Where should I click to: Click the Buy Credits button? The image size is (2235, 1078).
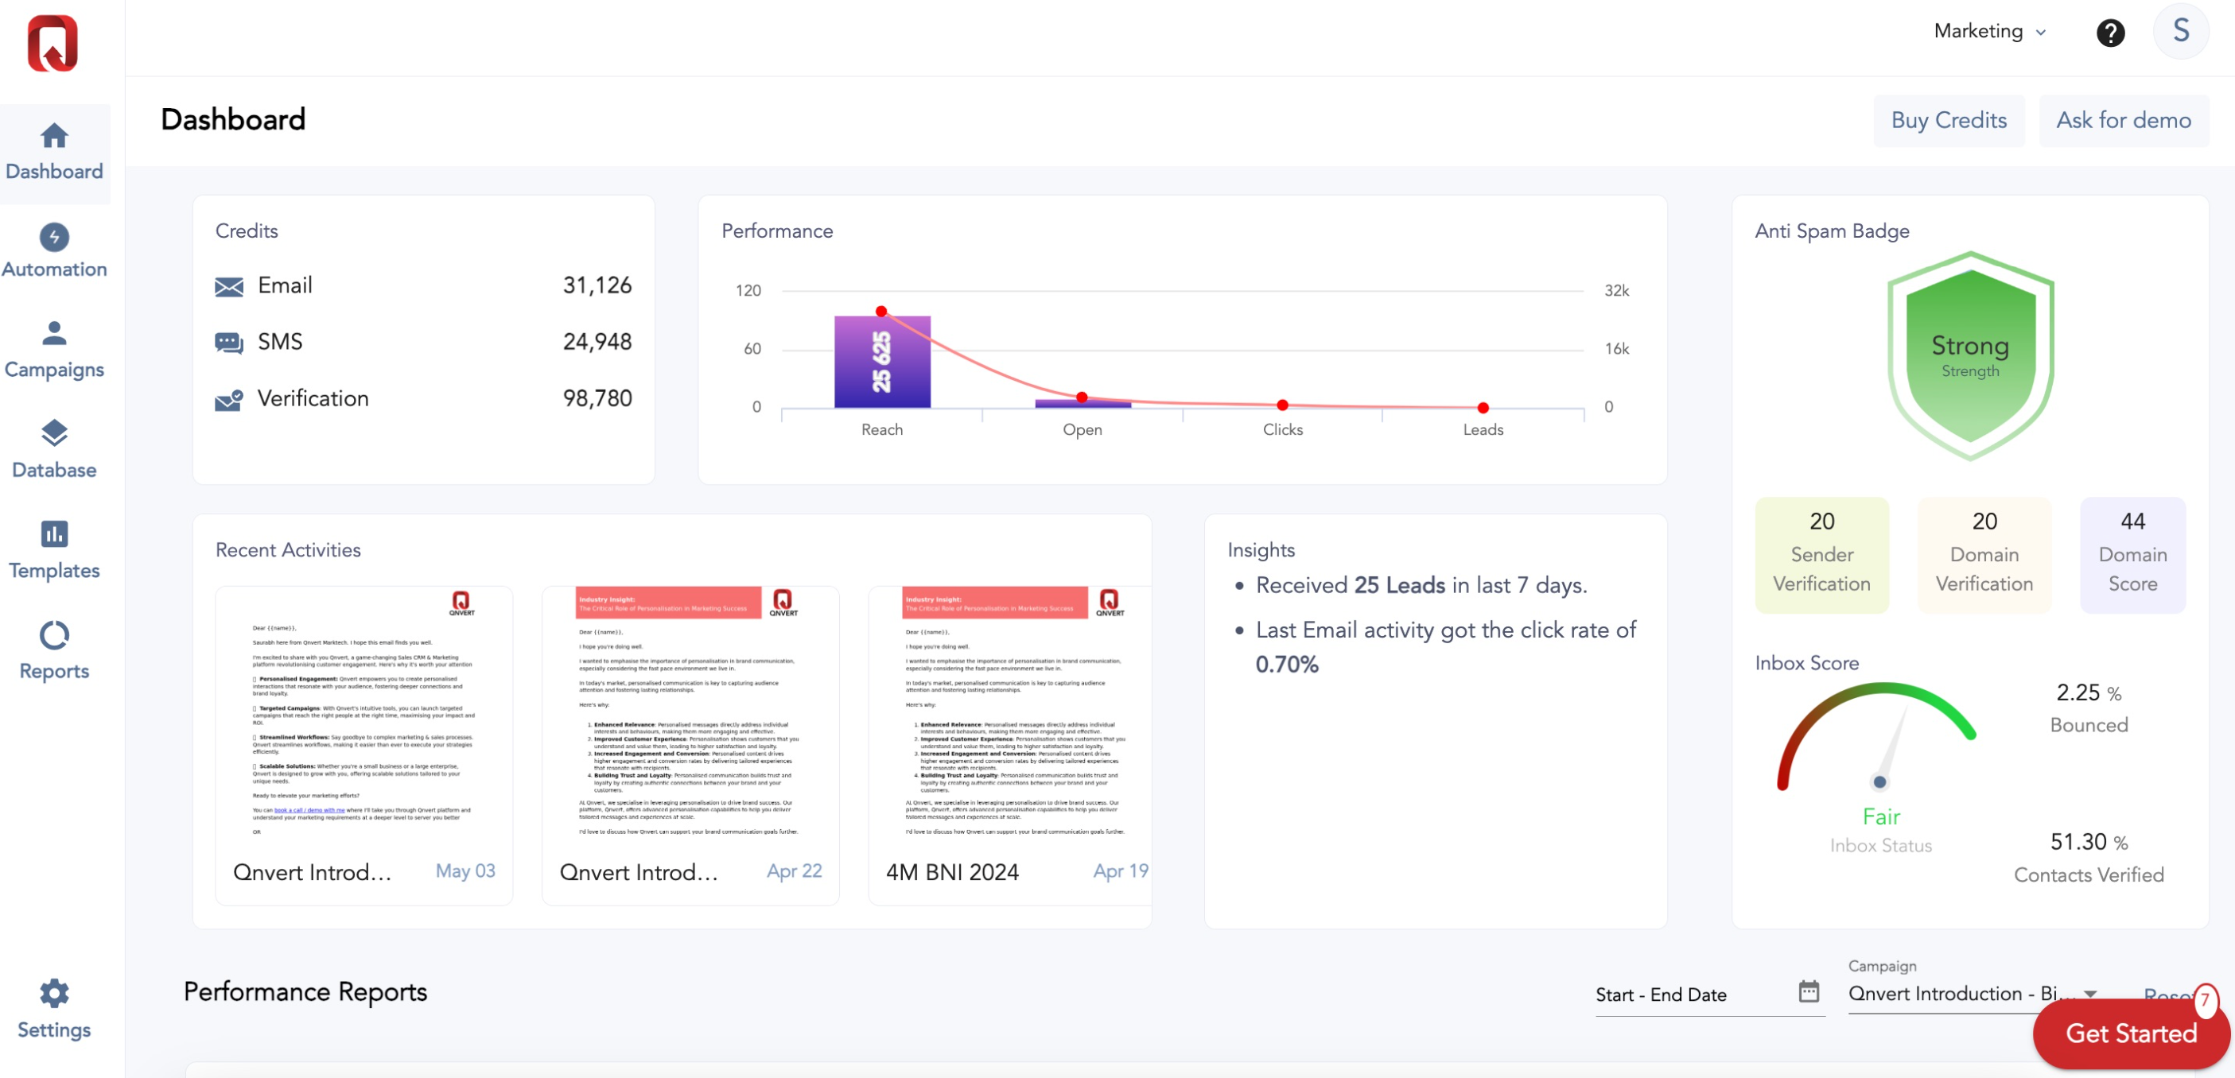click(1949, 121)
